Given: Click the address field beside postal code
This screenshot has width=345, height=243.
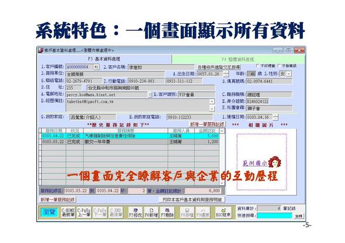Looking at the screenshot, I should coord(151,88).
